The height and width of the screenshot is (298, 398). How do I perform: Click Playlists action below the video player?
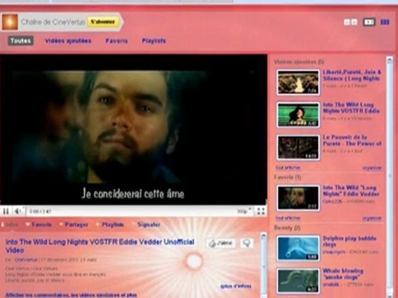pos(110,224)
